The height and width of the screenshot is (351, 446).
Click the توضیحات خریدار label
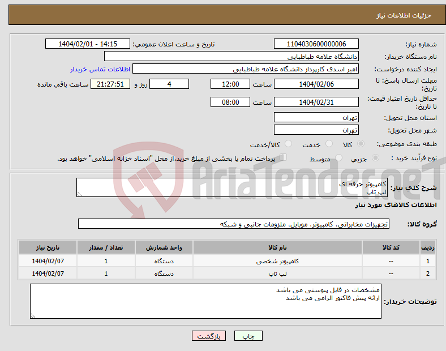tap(410, 302)
